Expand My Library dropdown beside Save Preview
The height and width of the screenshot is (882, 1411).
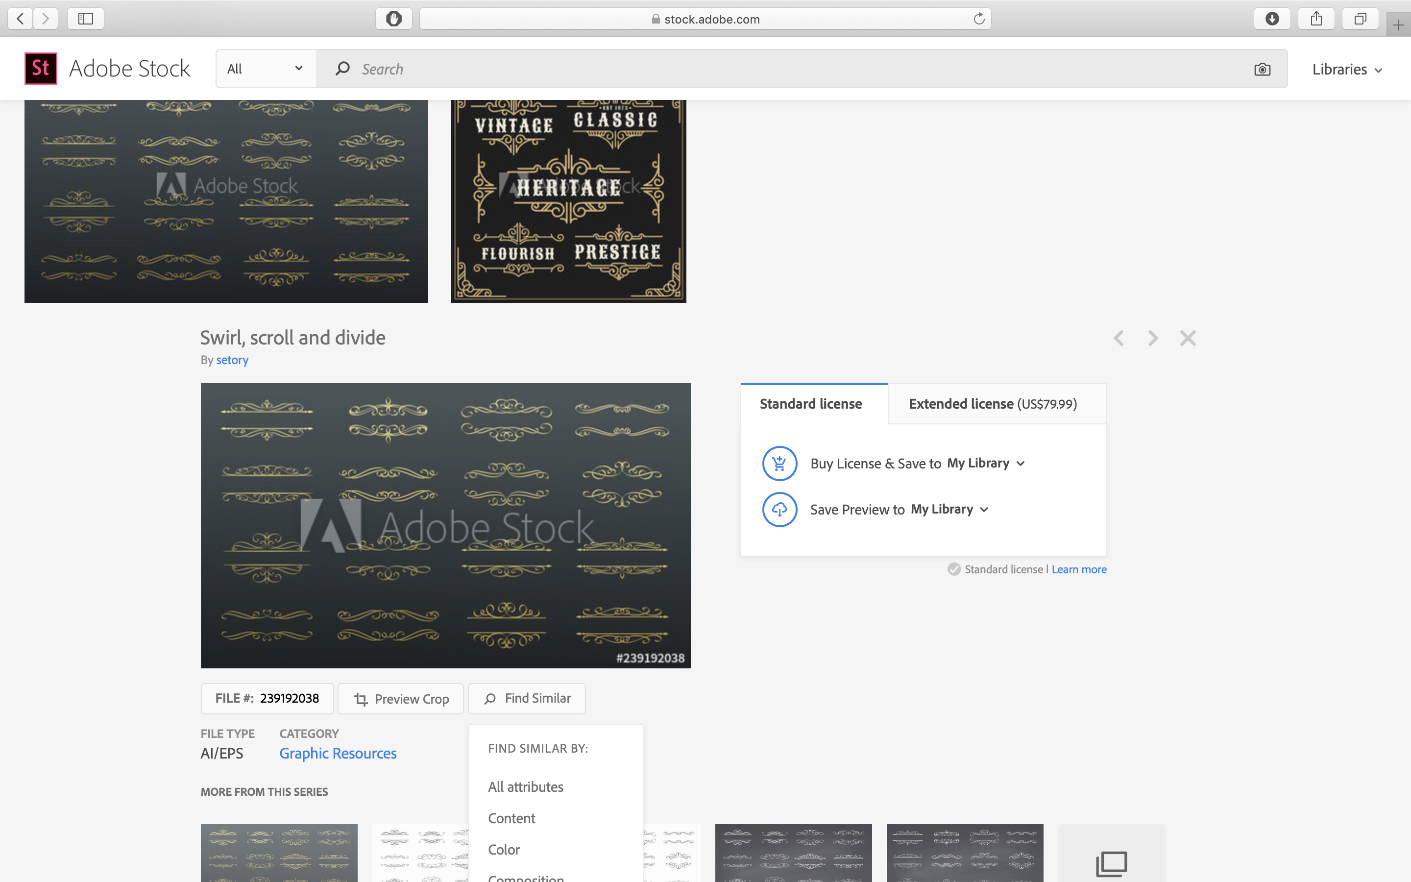coord(949,509)
